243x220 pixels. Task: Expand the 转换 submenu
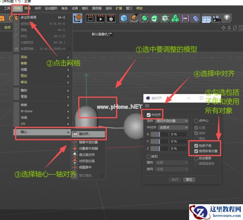point(42,105)
